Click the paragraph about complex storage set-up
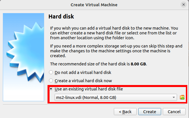Screen dimensions: 189x118 [x=114, y=51]
